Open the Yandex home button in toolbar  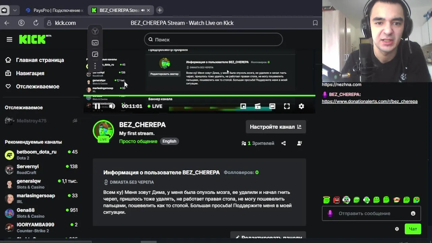click(21, 23)
